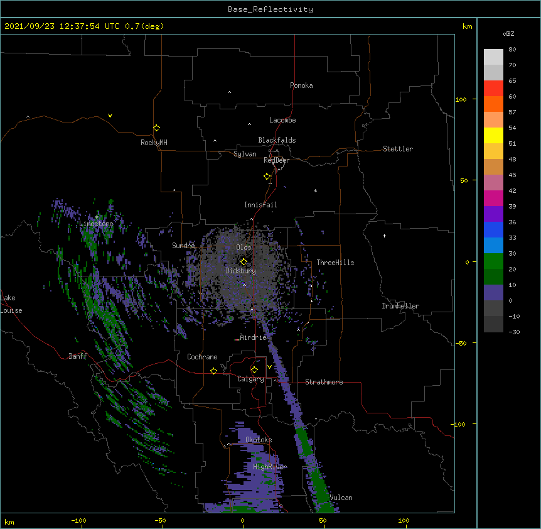This screenshot has width=541, height=529.
Task: Click the Limestone label
Action: (96, 224)
